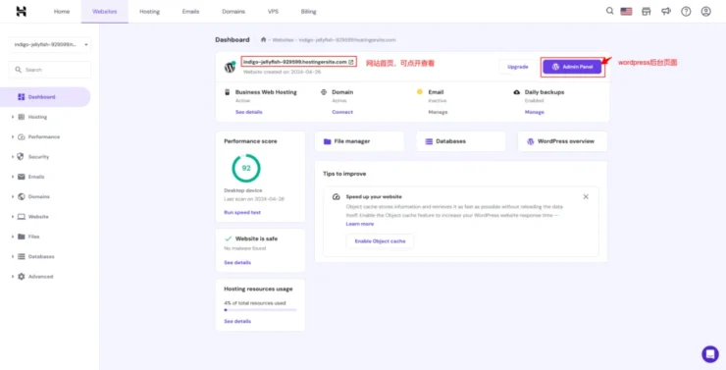Viewport: 726px width, 370px height.
Task: Click the home icon in breadcrumb
Action: pos(264,40)
